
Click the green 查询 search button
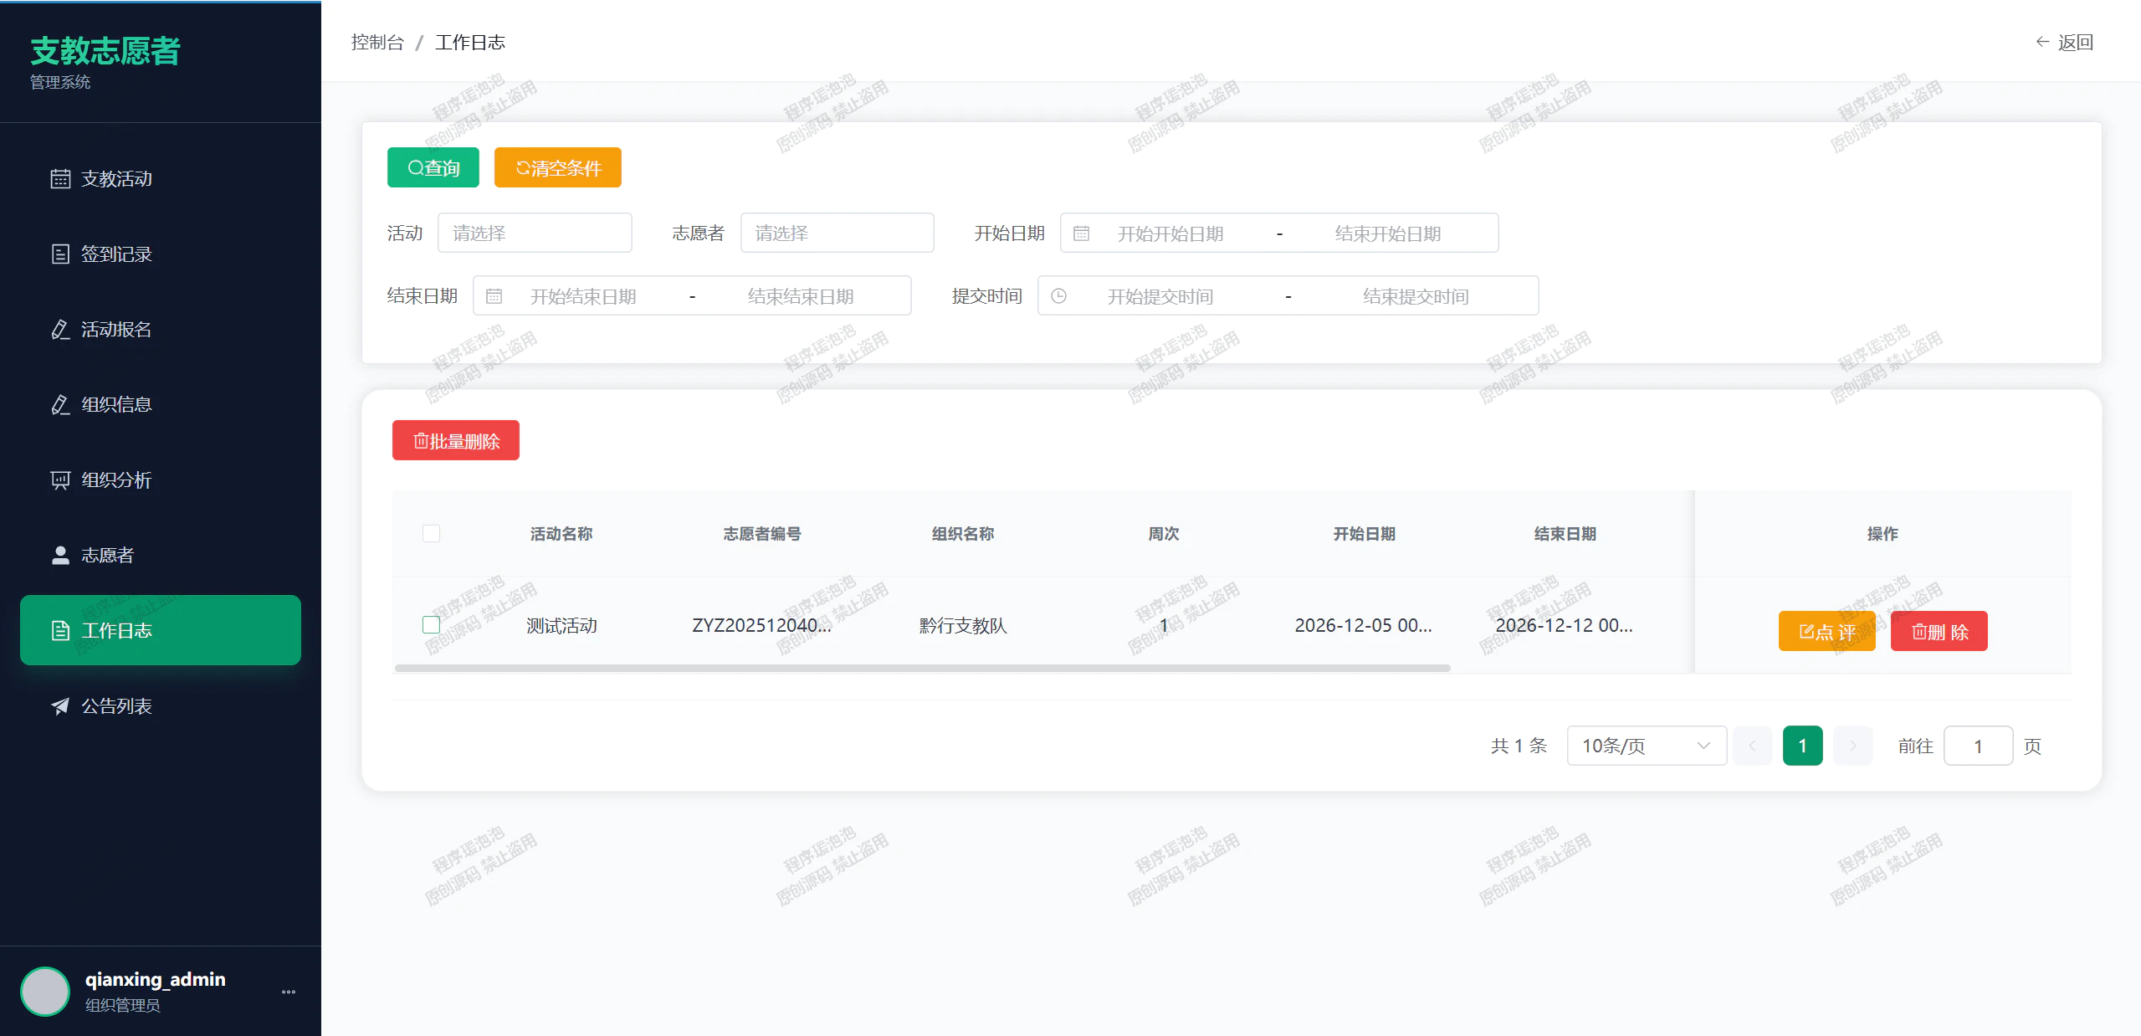(x=433, y=167)
